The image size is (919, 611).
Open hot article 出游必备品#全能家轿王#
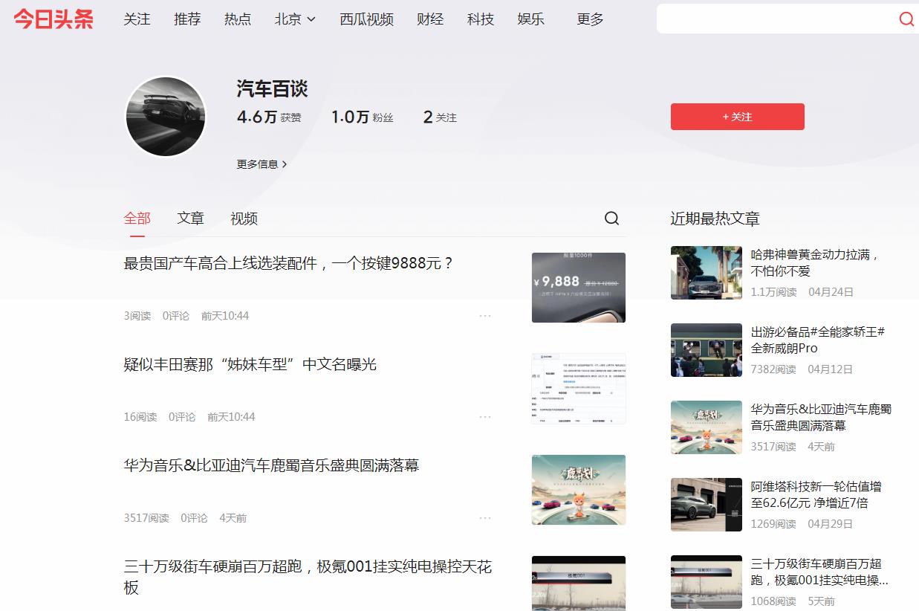817,340
